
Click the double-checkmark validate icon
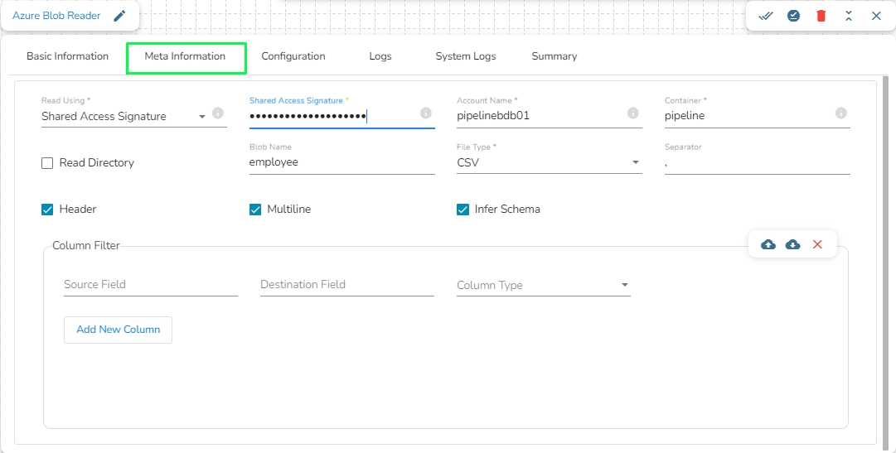(766, 16)
